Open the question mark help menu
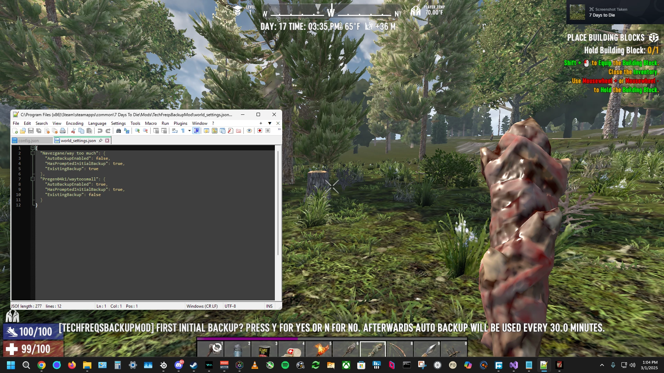 [x=213, y=123]
